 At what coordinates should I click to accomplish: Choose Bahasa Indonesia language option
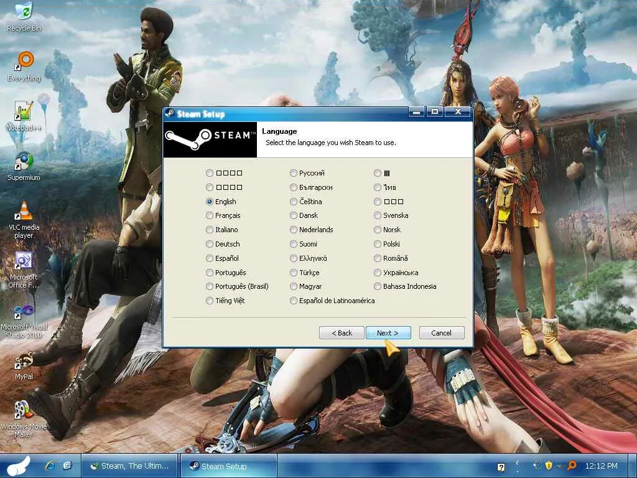(406, 286)
